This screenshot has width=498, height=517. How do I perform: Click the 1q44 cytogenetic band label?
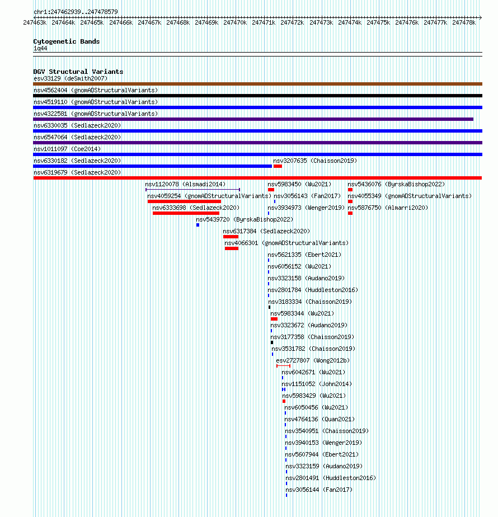(40, 49)
